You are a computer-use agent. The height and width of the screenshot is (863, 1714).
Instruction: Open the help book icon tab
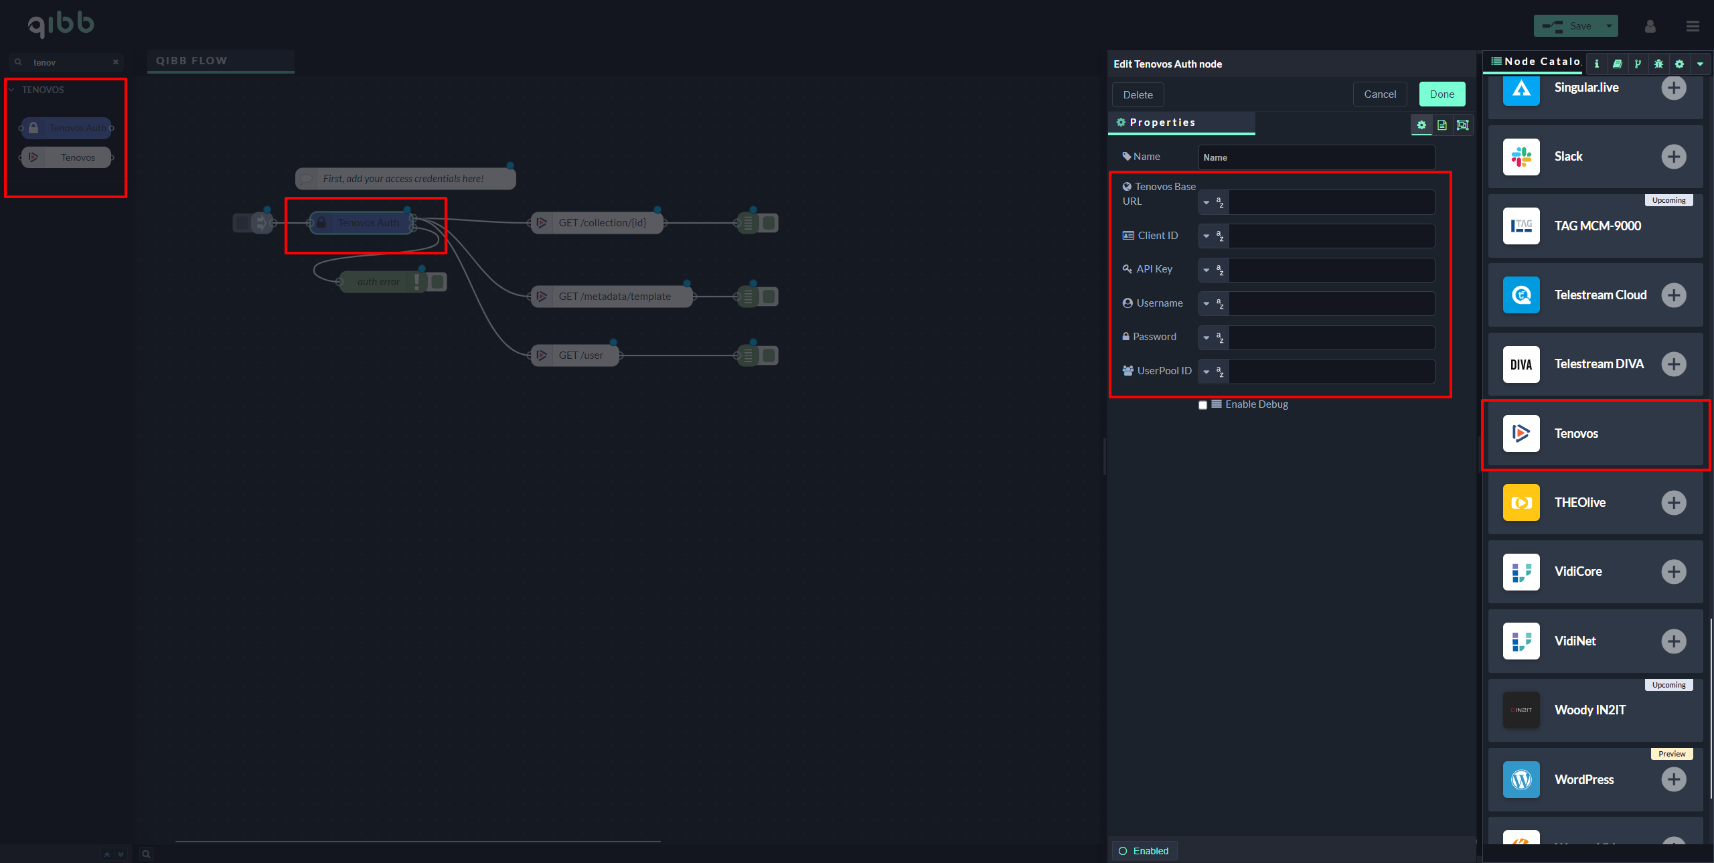pos(1617,64)
